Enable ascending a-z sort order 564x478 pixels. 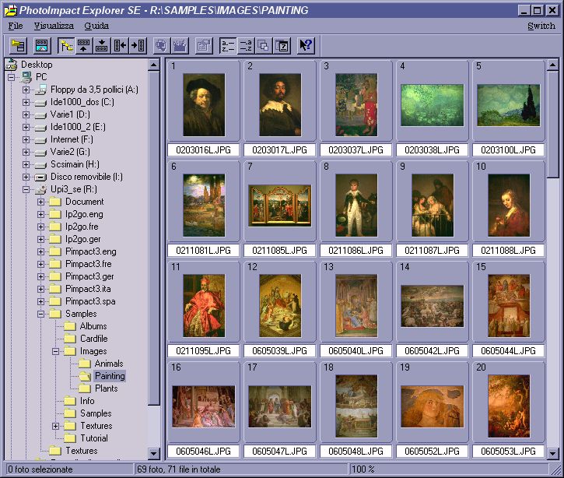pos(228,45)
